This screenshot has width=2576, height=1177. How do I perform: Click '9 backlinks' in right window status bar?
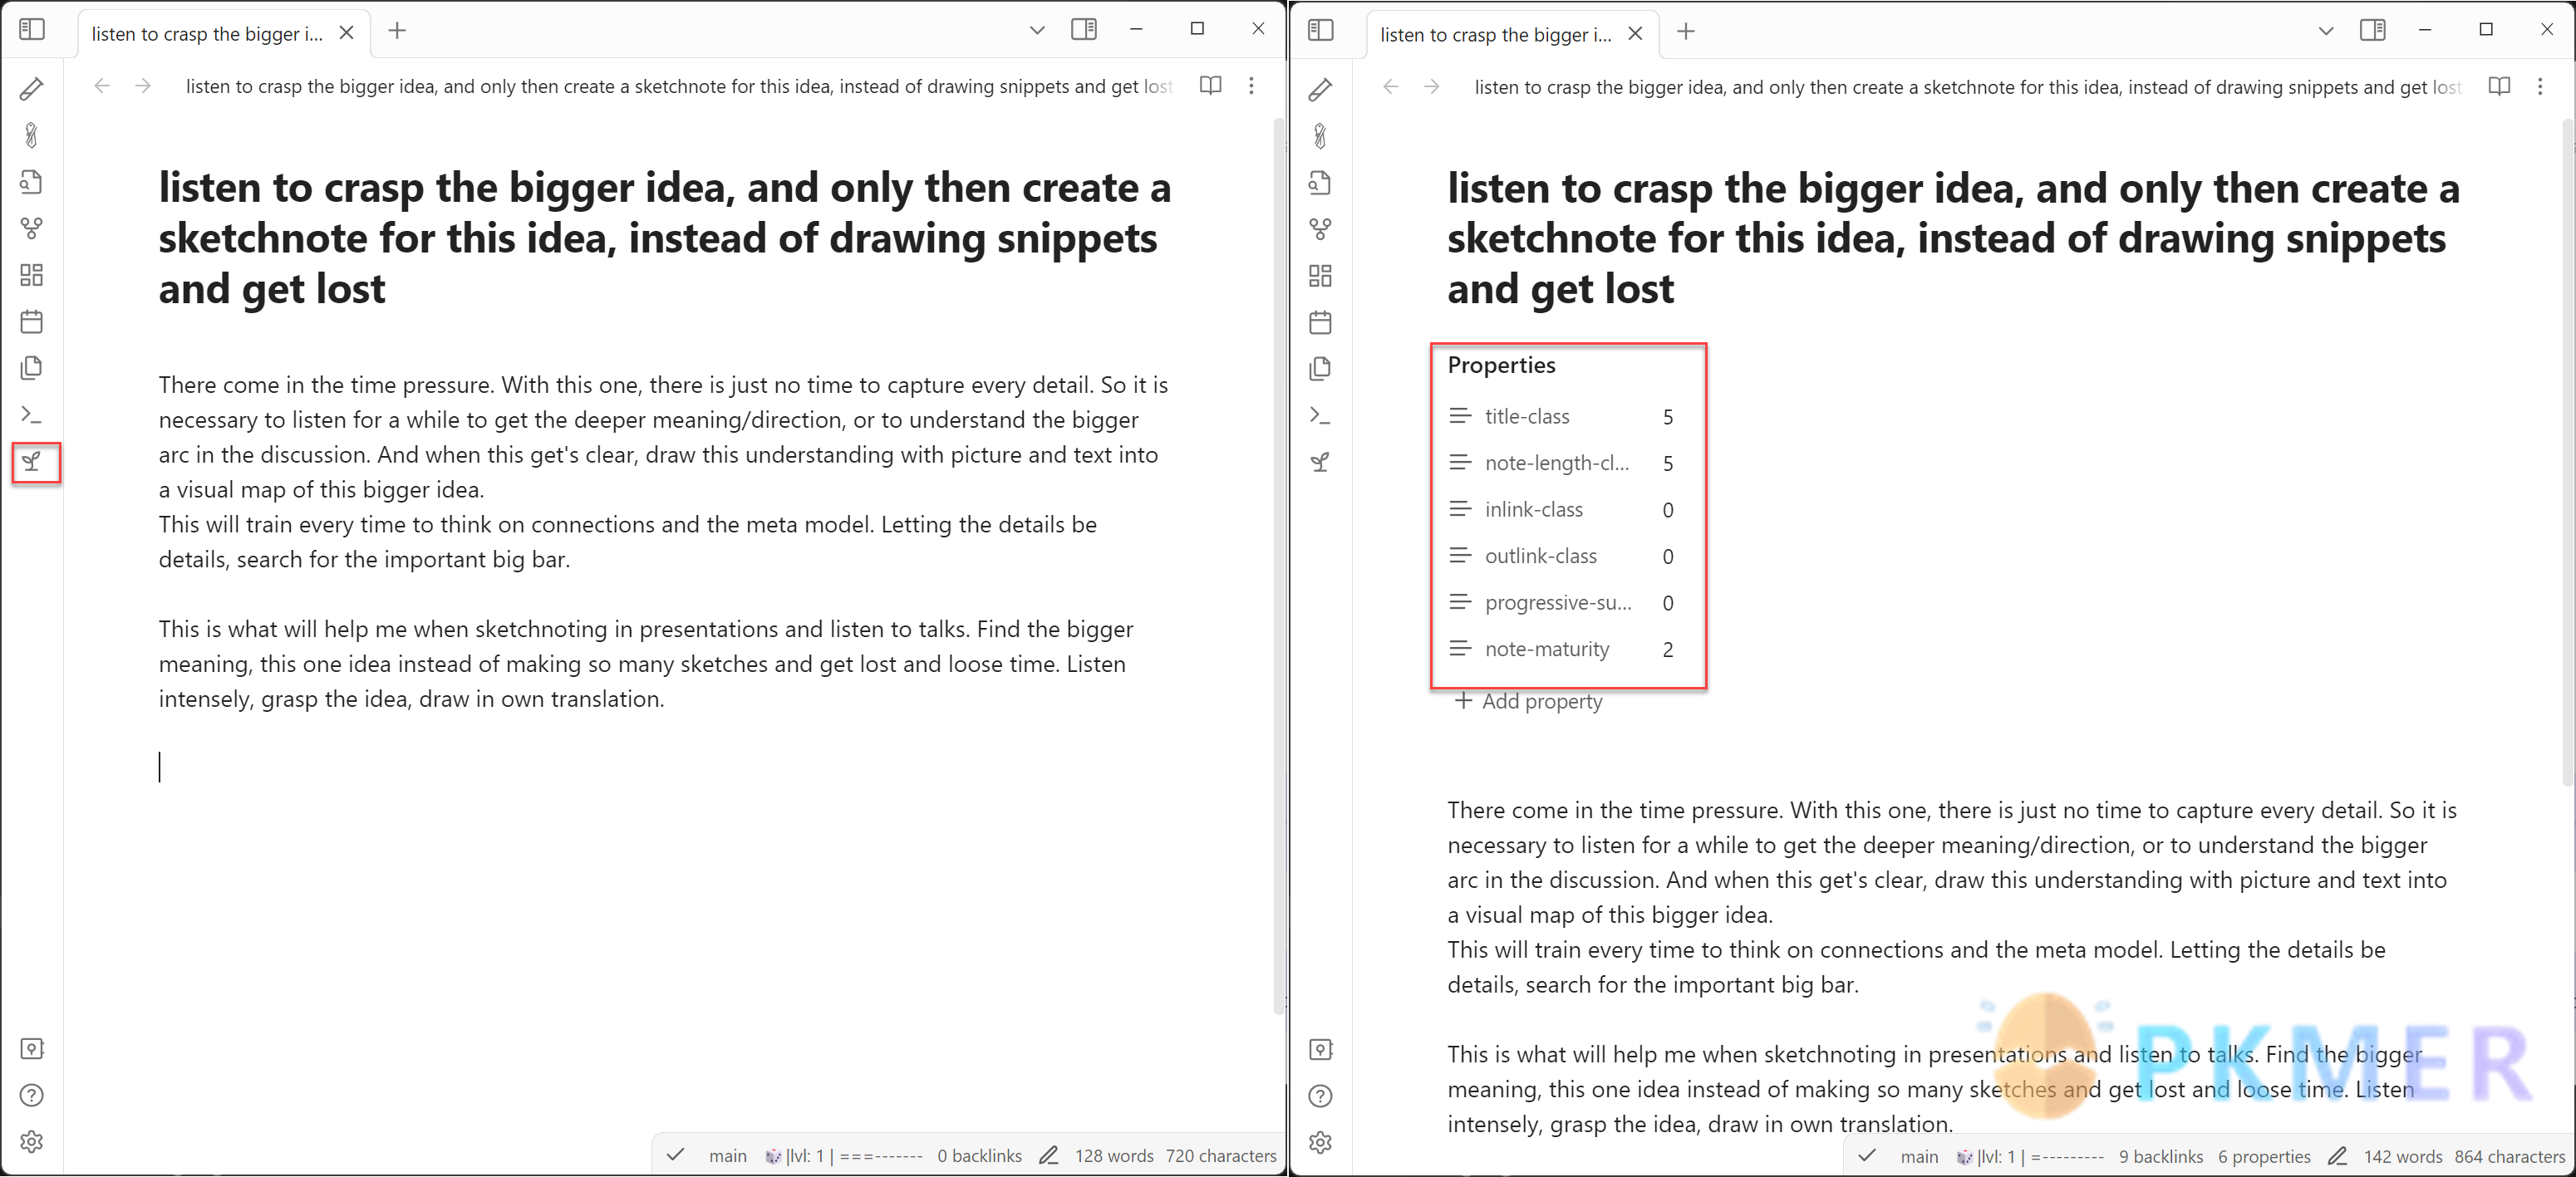2160,1157
